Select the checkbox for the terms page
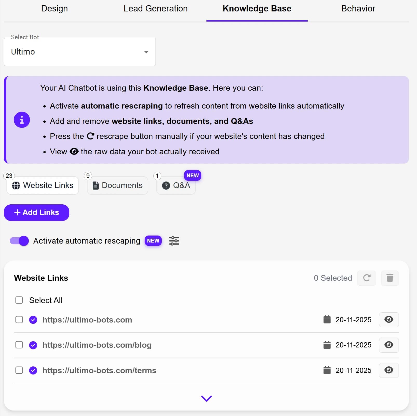The image size is (417, 416). pos(19,370)
